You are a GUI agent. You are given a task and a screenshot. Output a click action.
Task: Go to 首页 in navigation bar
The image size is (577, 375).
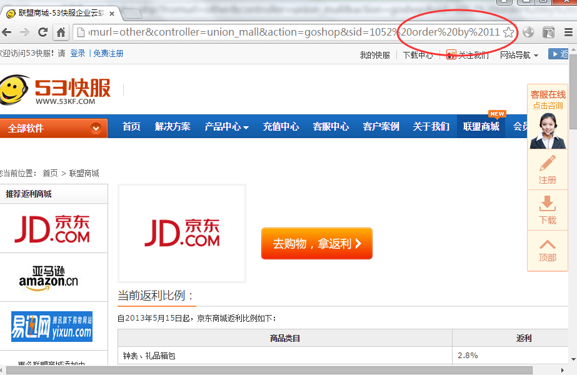pyautogui.click(x=131, y=127)
